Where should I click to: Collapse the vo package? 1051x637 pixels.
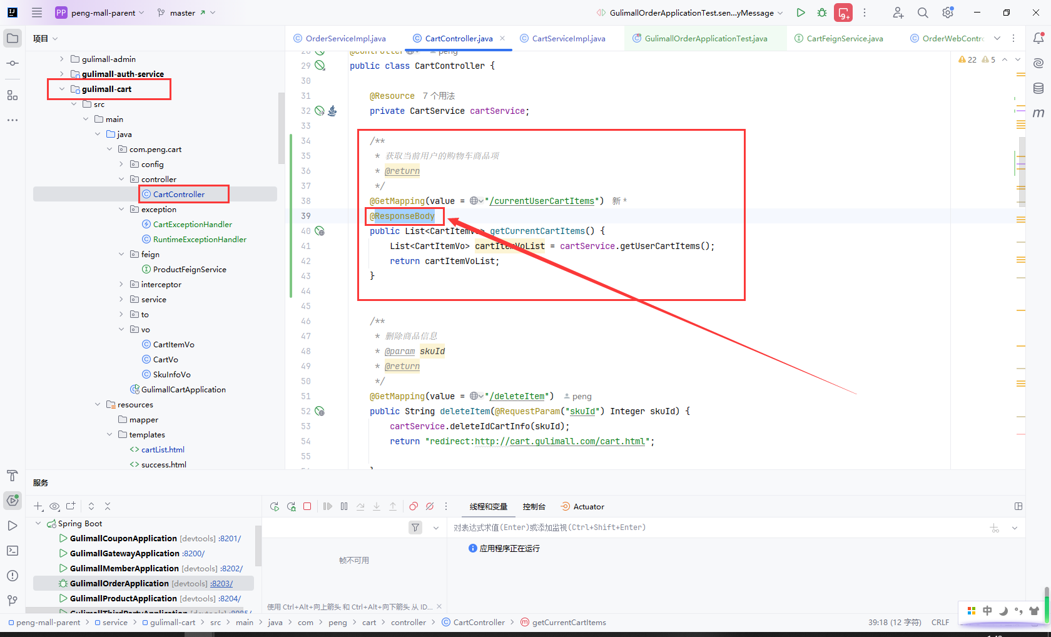tap(121, 329)
